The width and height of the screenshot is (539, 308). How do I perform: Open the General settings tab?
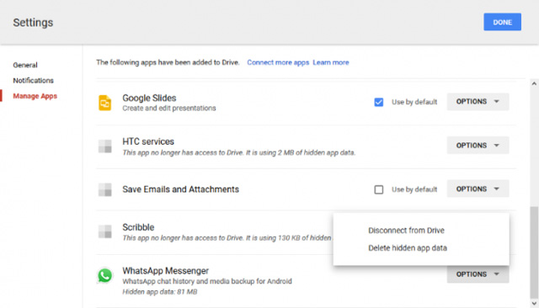(25, 65)
